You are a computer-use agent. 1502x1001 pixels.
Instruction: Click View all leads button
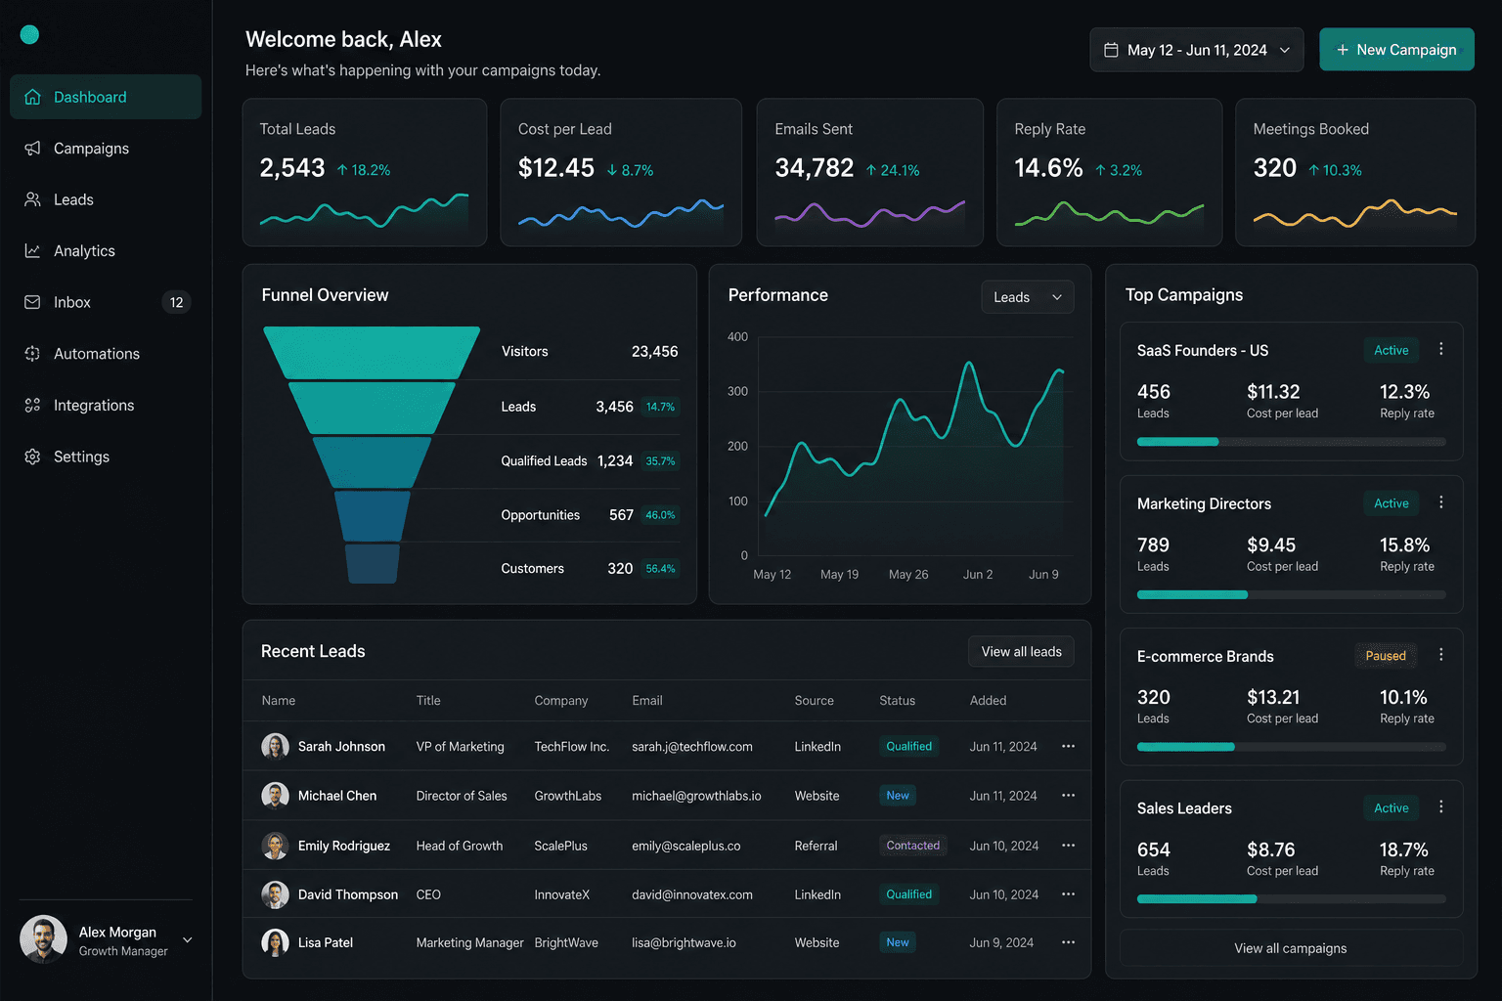[x=1021, y=652]
